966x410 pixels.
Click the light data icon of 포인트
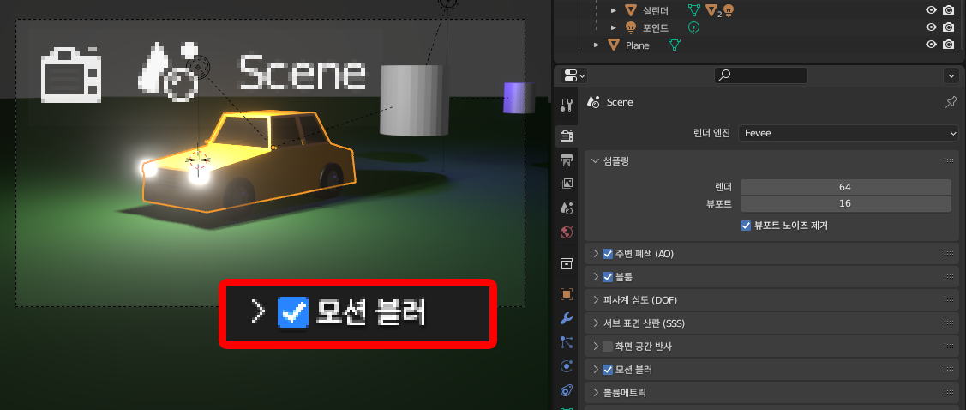coord(694,27)
